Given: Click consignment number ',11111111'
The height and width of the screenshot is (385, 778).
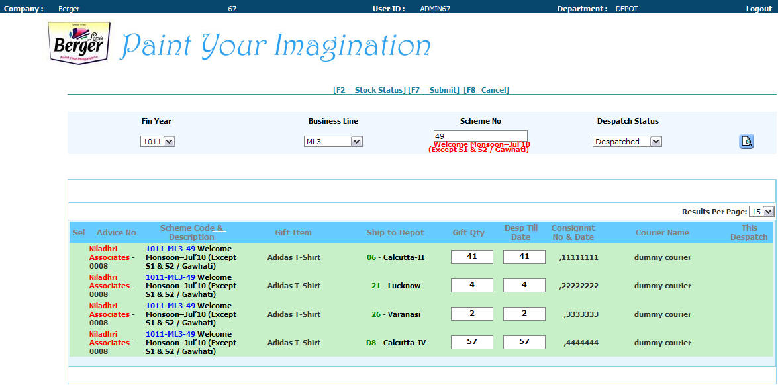Looking at the screenshot, I should [578, 257].
